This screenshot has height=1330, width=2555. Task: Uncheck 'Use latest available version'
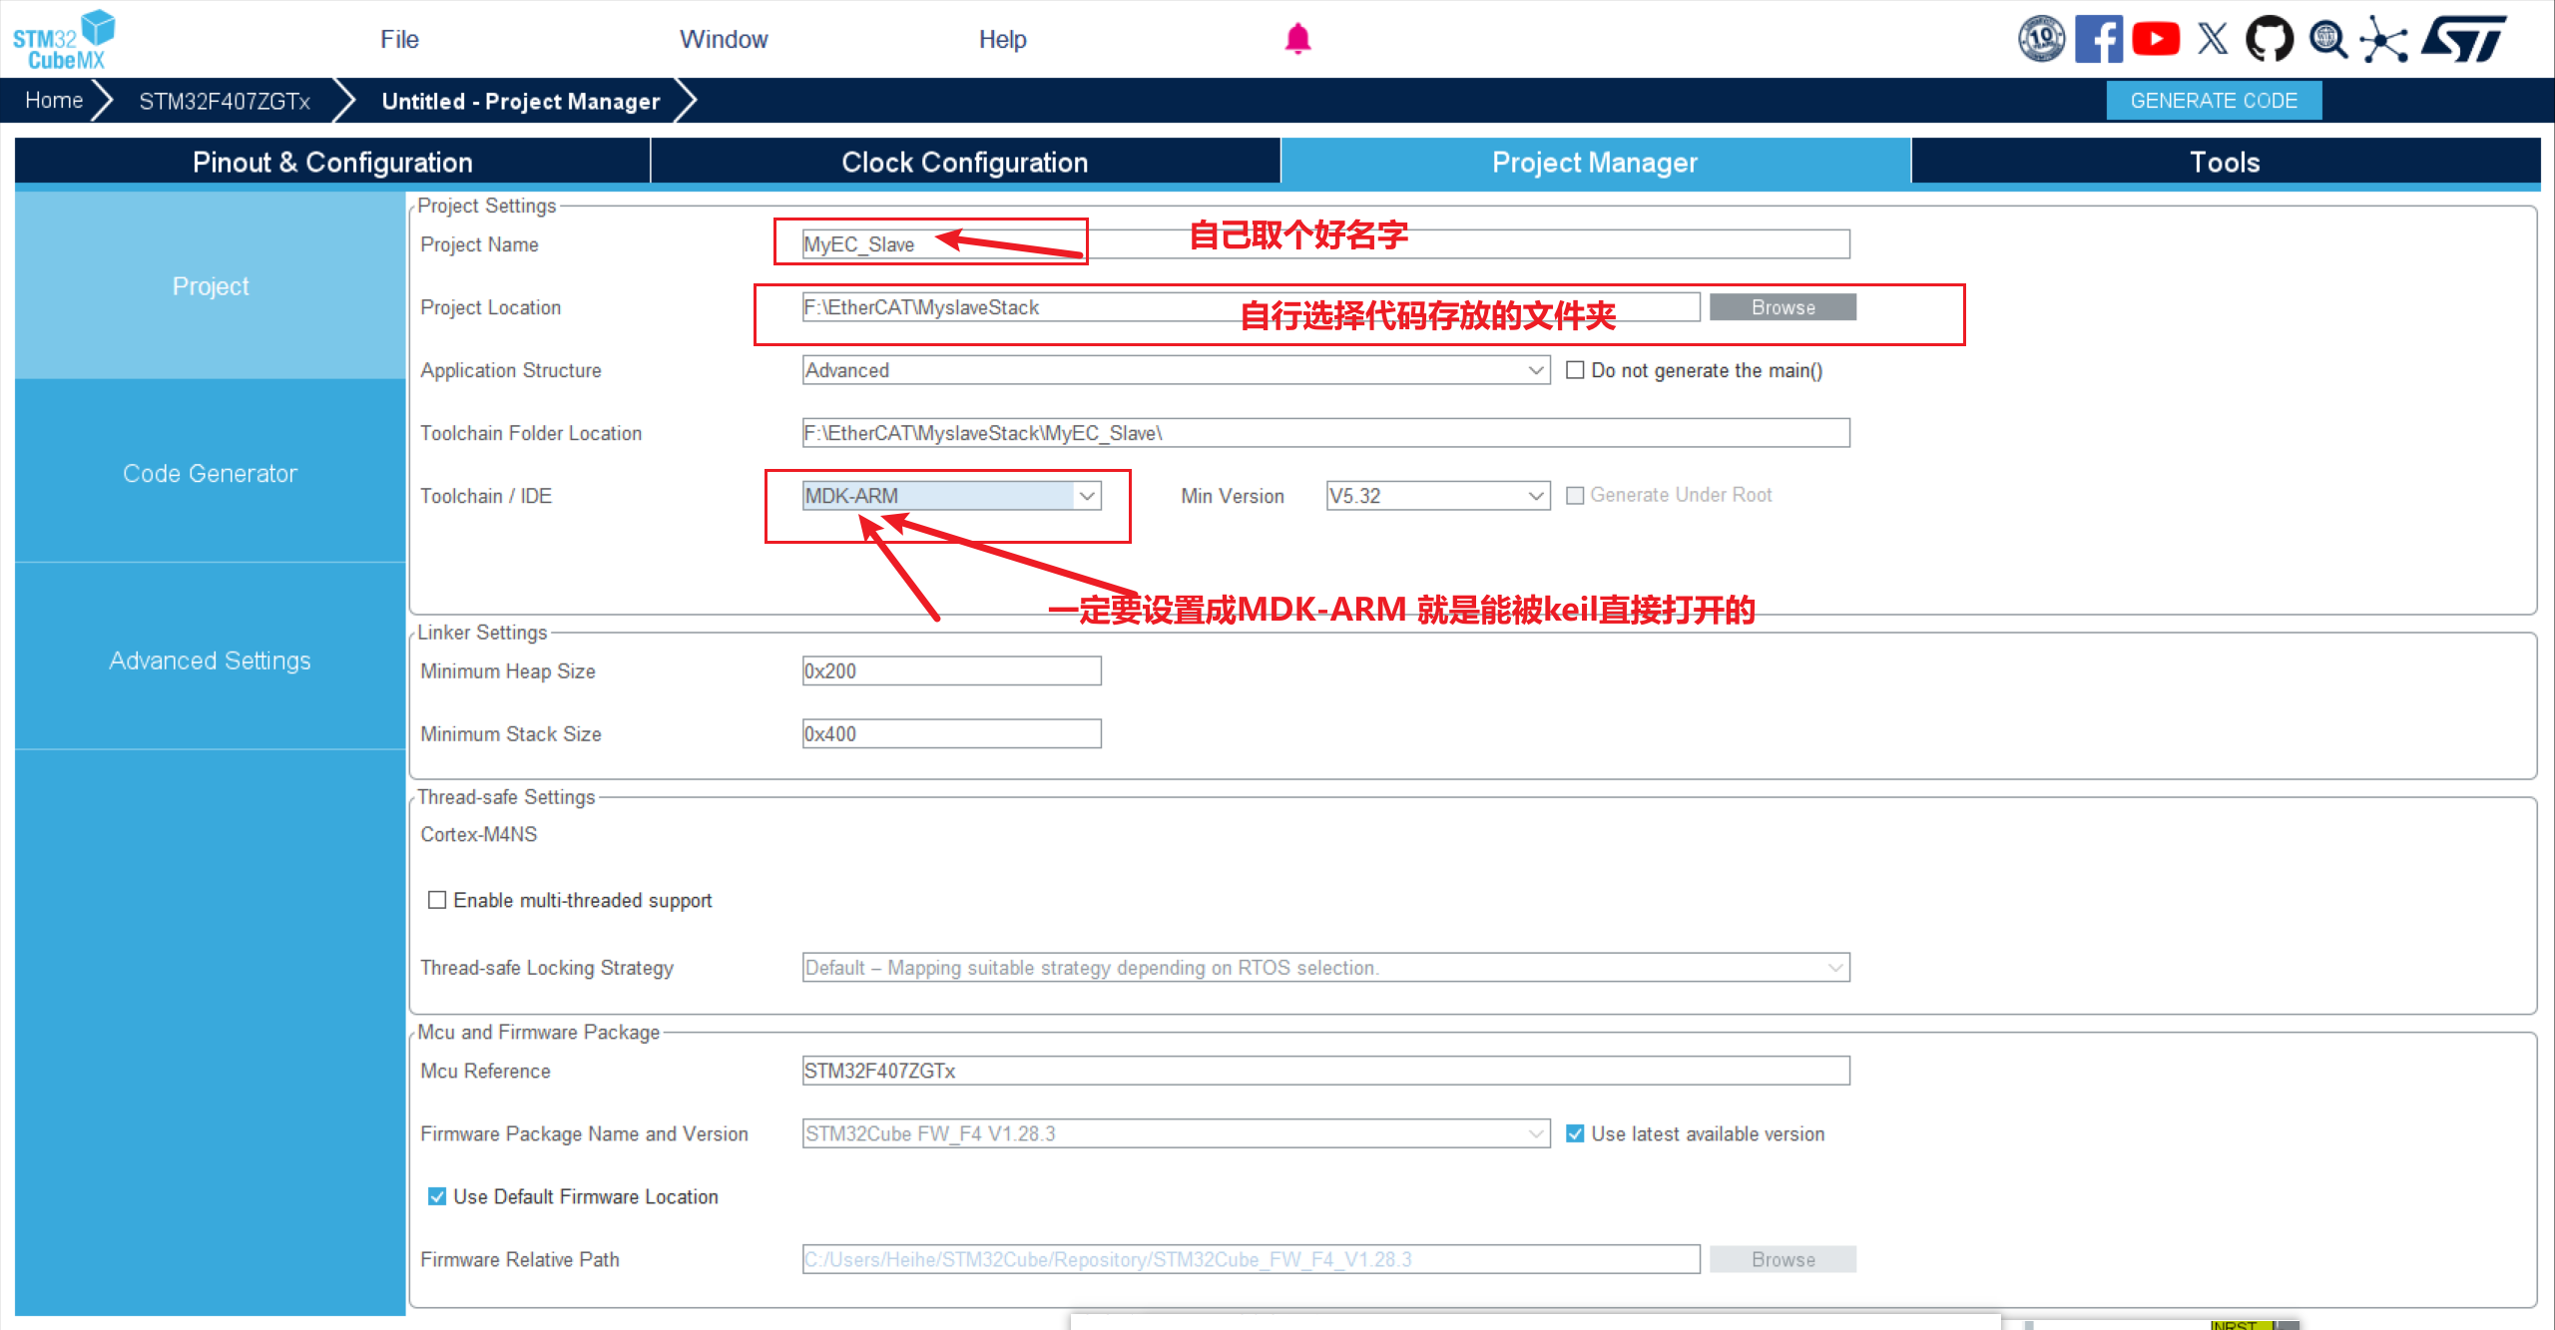pyautogui.click(x=1575, y=1133)
